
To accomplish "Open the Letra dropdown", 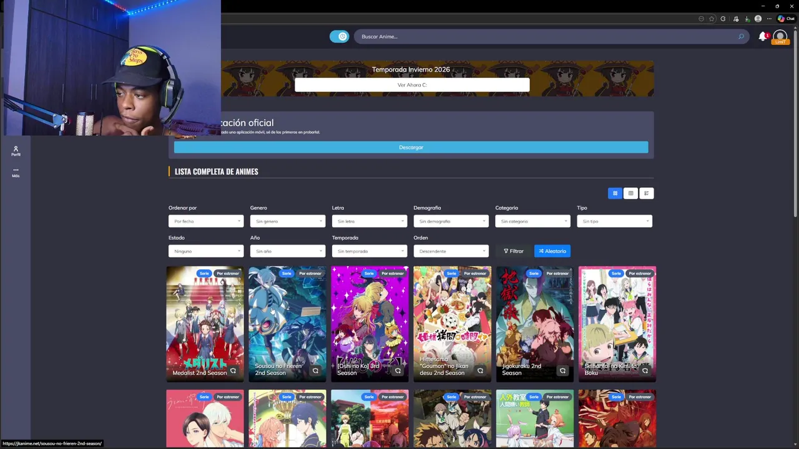I will tap(369, 221).
